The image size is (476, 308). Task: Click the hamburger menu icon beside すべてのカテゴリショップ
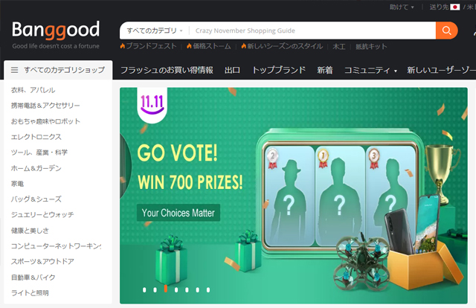pyautogui.click(x=14, y=70)
